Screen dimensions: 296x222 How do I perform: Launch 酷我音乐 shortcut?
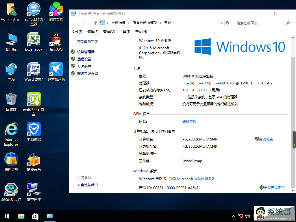point(34,162)
